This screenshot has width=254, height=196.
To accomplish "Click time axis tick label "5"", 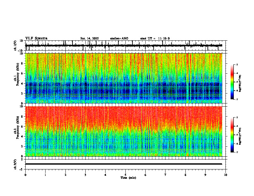I will [x=125, y=175].
